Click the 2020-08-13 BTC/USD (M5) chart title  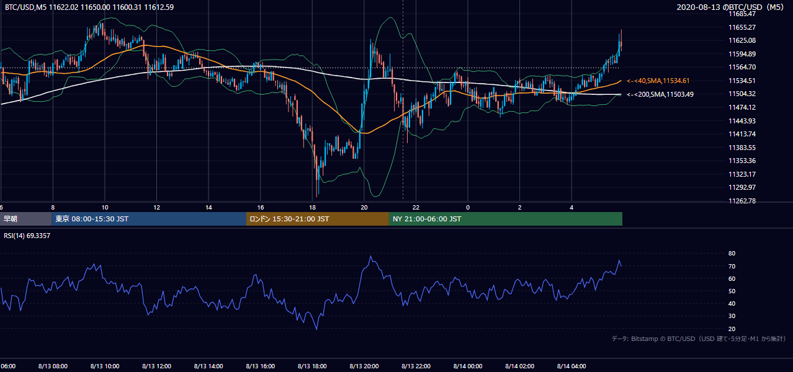tap(730, 7)
